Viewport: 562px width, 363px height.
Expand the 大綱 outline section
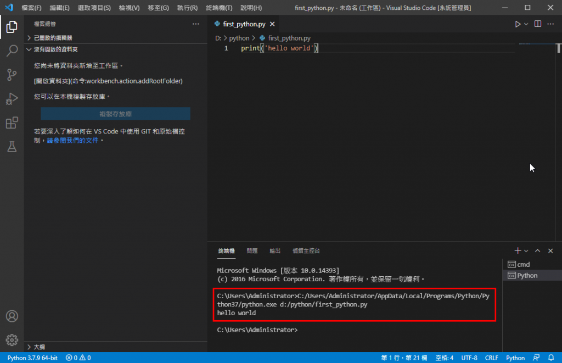tap(116, 347)
